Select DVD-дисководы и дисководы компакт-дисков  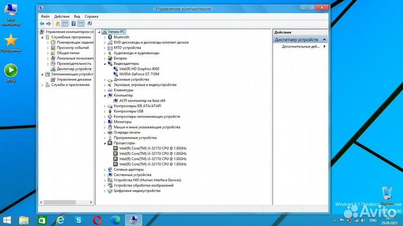click(151, 43)
